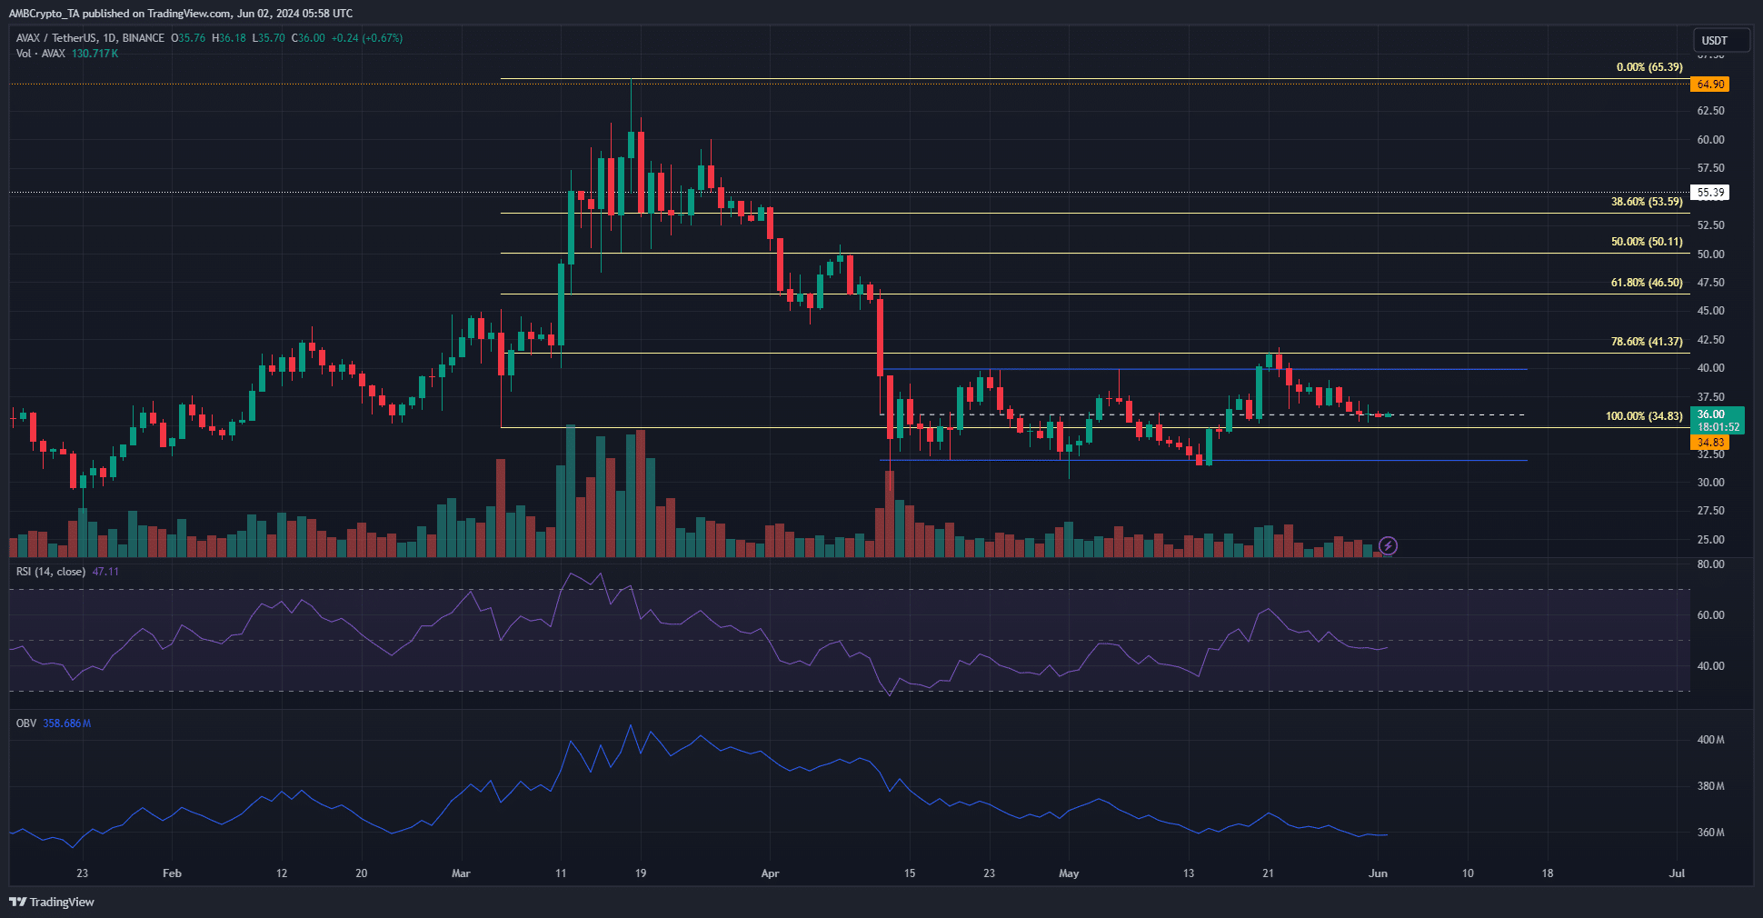Click the +0.24 (+0.67%) change value
Screen dimensions: 1763x918
coord(367,38)
